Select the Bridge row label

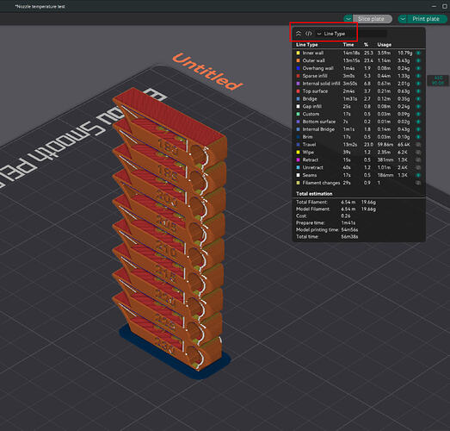click(310, 98)
